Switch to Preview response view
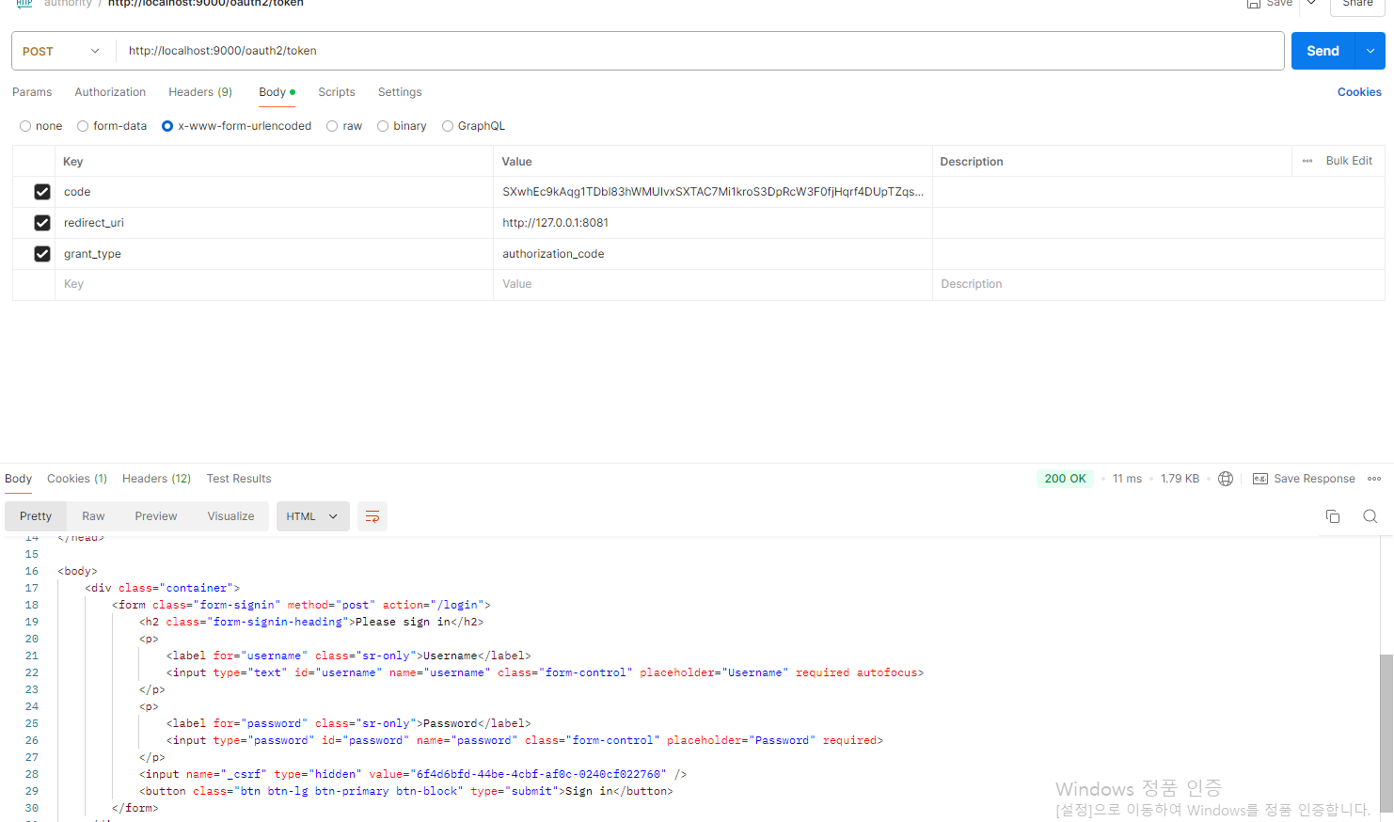This screenshot has height=822, width=1394. point(156,516)
